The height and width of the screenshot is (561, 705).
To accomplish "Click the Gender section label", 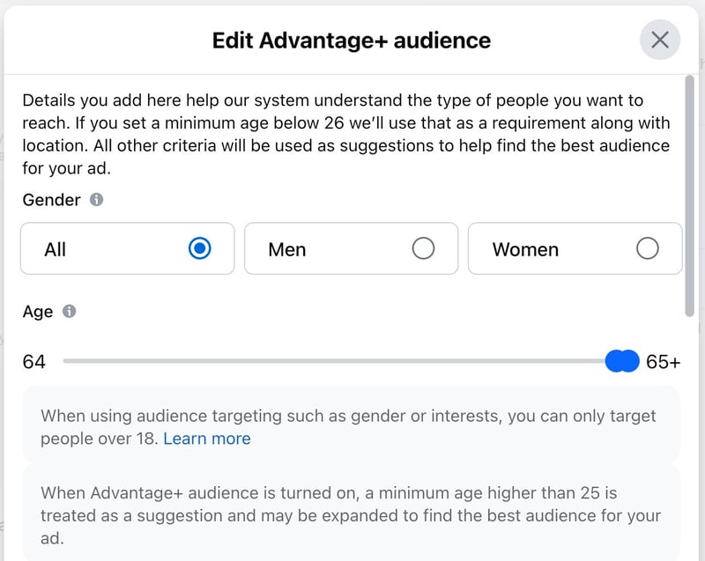I will [x=50, y=200].
